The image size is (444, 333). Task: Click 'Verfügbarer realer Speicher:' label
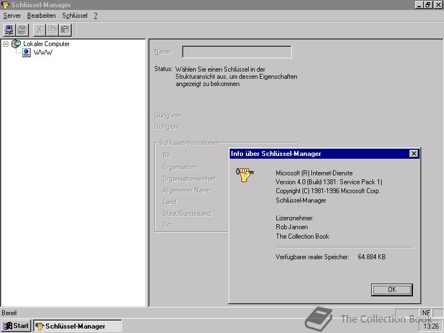tap(312, 257)
